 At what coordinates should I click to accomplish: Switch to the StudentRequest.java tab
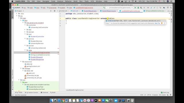click(x=90, y=11)
